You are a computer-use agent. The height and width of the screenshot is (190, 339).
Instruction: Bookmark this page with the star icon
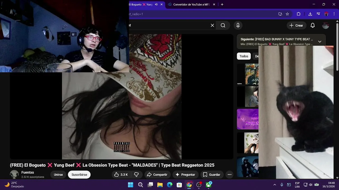[287, 14]
